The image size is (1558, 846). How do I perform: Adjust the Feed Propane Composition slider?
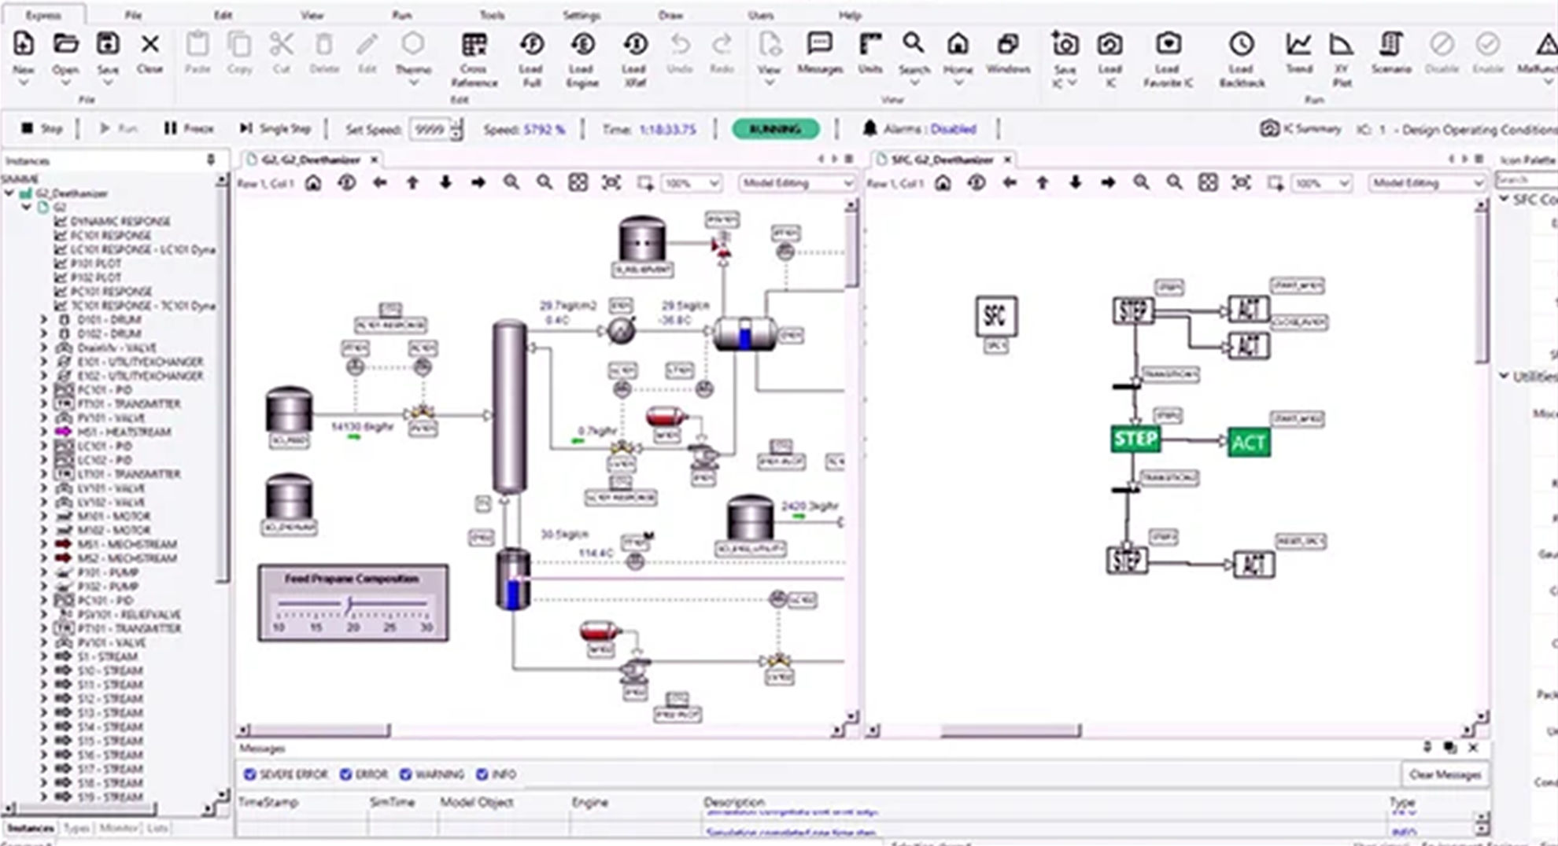(349, 605)
